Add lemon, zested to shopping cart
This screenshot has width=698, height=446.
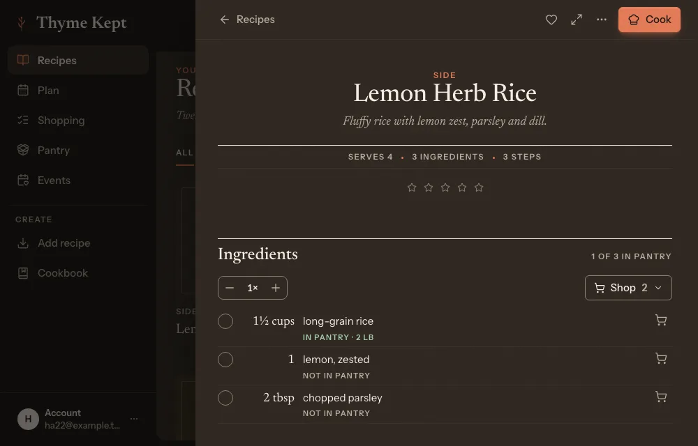(661, 358)
